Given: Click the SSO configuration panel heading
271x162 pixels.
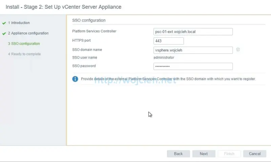Looking at the screenshot, I should 89,20.
